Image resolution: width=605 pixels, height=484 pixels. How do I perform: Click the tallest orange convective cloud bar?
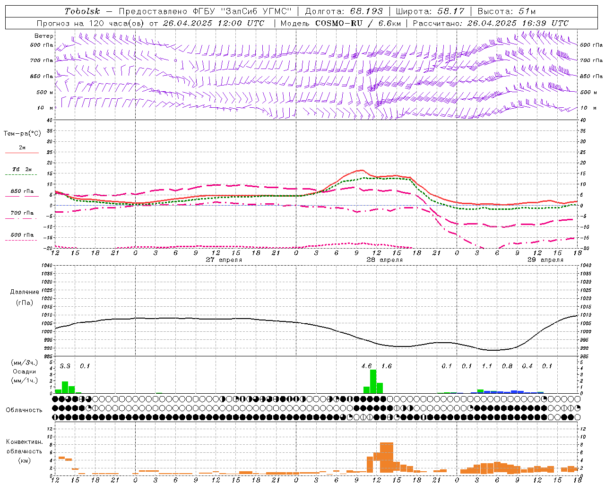387,458
